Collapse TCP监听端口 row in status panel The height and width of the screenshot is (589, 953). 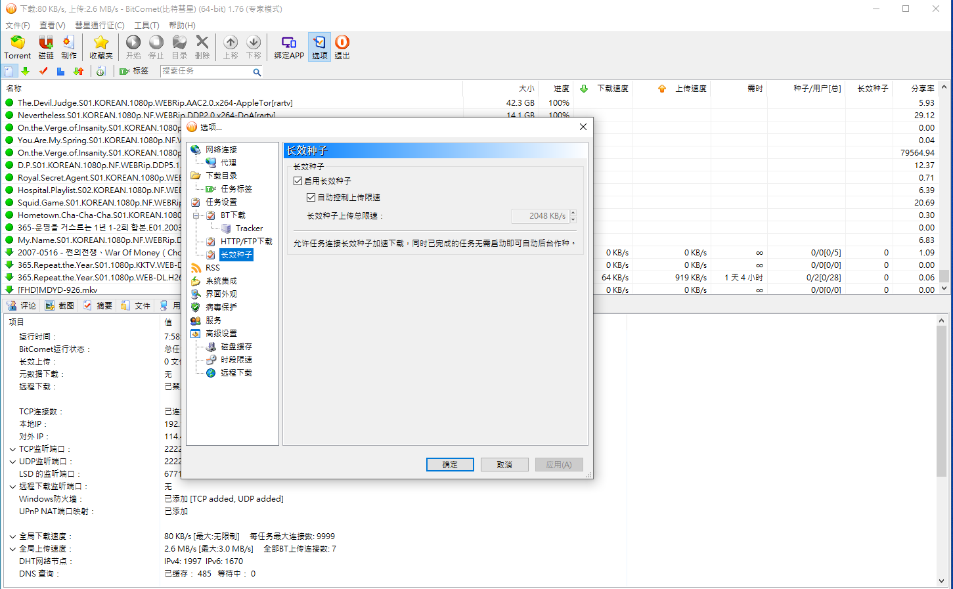(x=12, y=449)
